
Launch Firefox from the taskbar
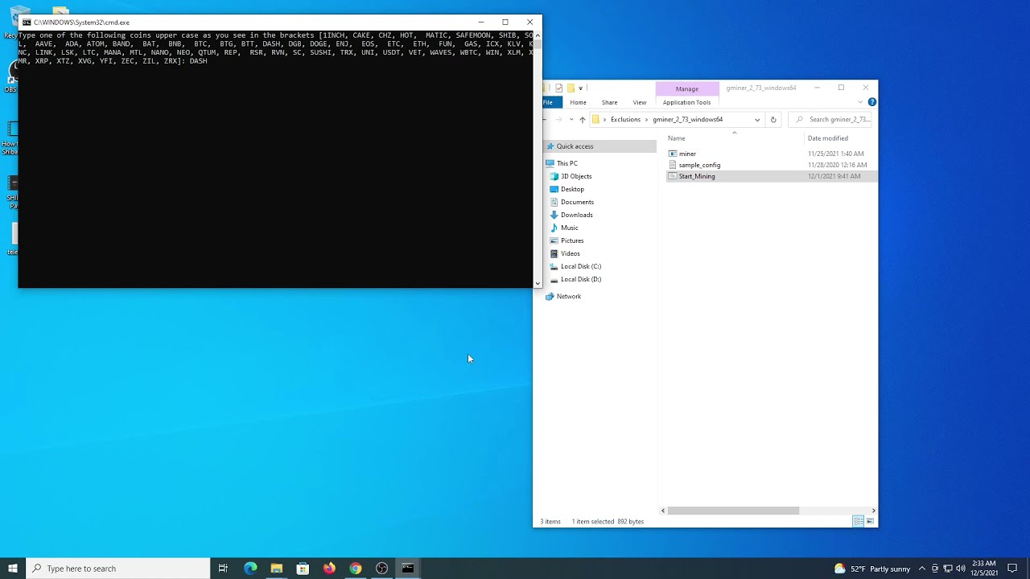329,569
